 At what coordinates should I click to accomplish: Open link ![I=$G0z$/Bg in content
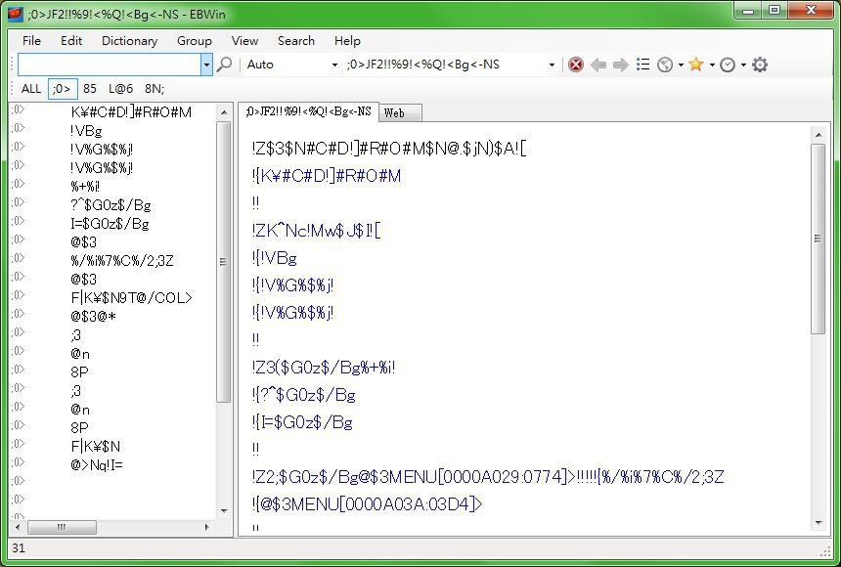click(302, 422)
